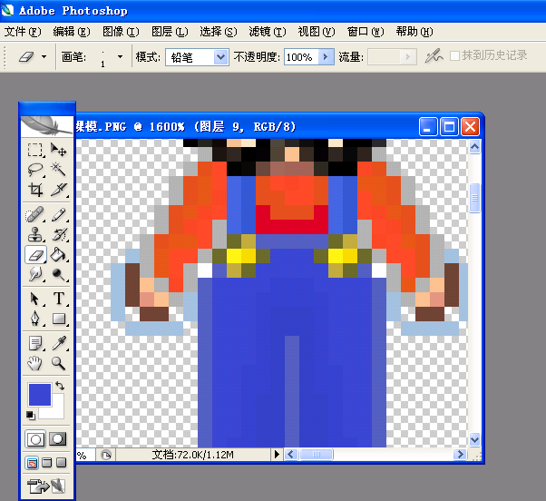Open the brush size picker dropdown
Image resolution: width=546 pixels, height=501 pixels.
coord(120,56)
